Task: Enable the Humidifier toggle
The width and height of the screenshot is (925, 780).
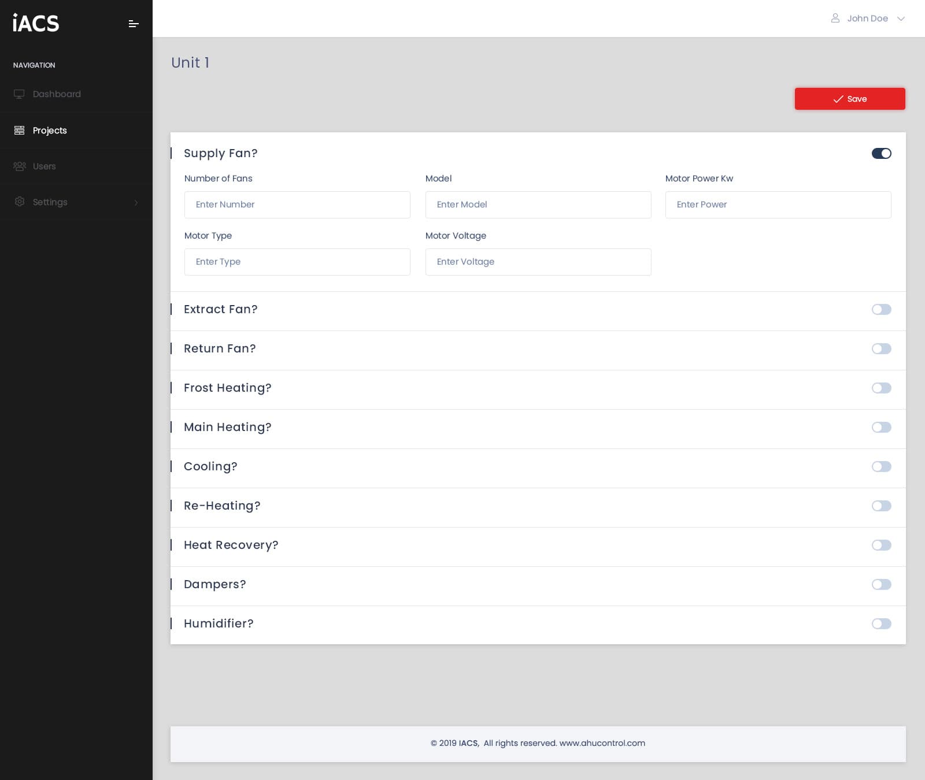Action: (882, 623)
